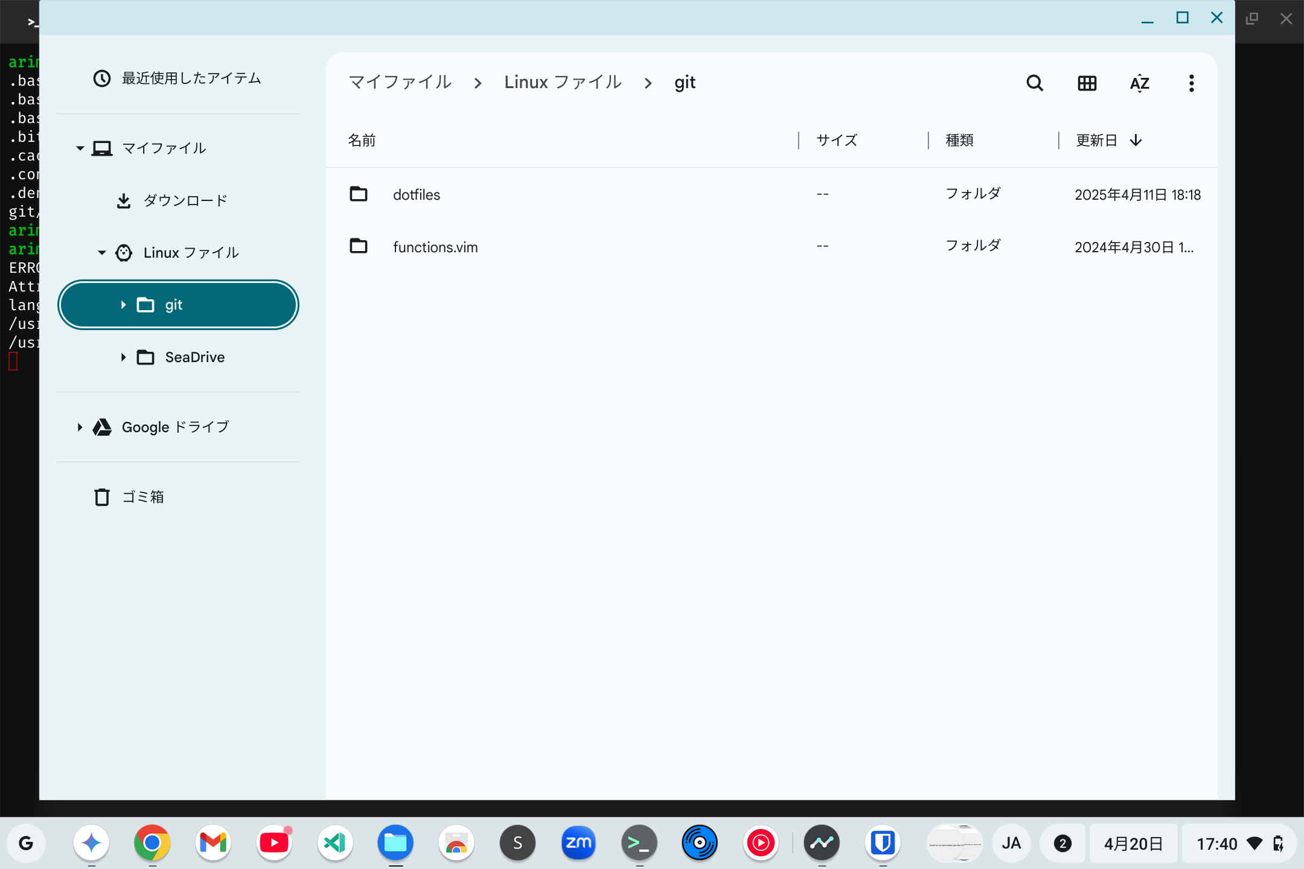Open Chrome from the shelf
The width and height of the screenshot is (1304, 869).
pyautogui.click(x=152, y=843)
